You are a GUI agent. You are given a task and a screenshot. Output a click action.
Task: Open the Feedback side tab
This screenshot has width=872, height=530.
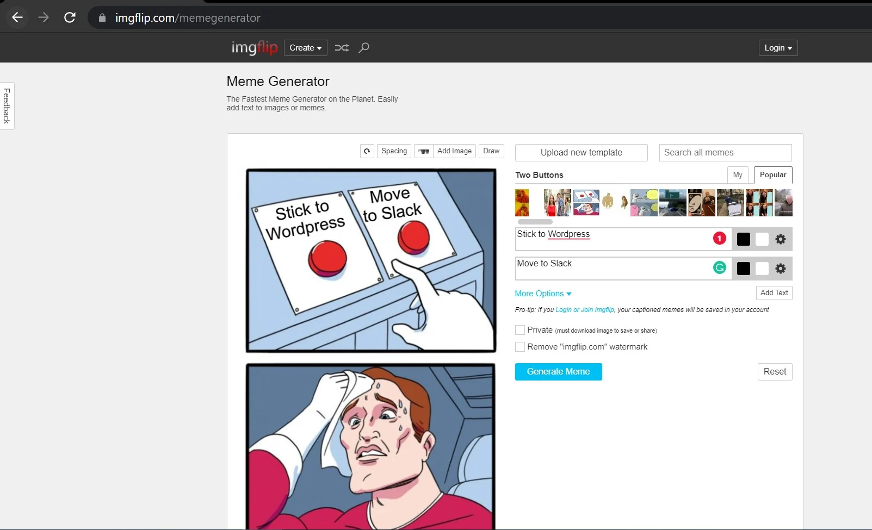point(7,106)
